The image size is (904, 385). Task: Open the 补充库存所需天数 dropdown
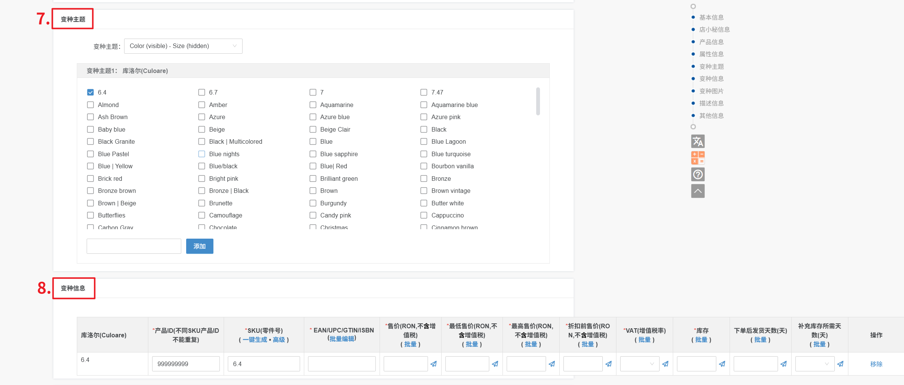pos(814,364)
